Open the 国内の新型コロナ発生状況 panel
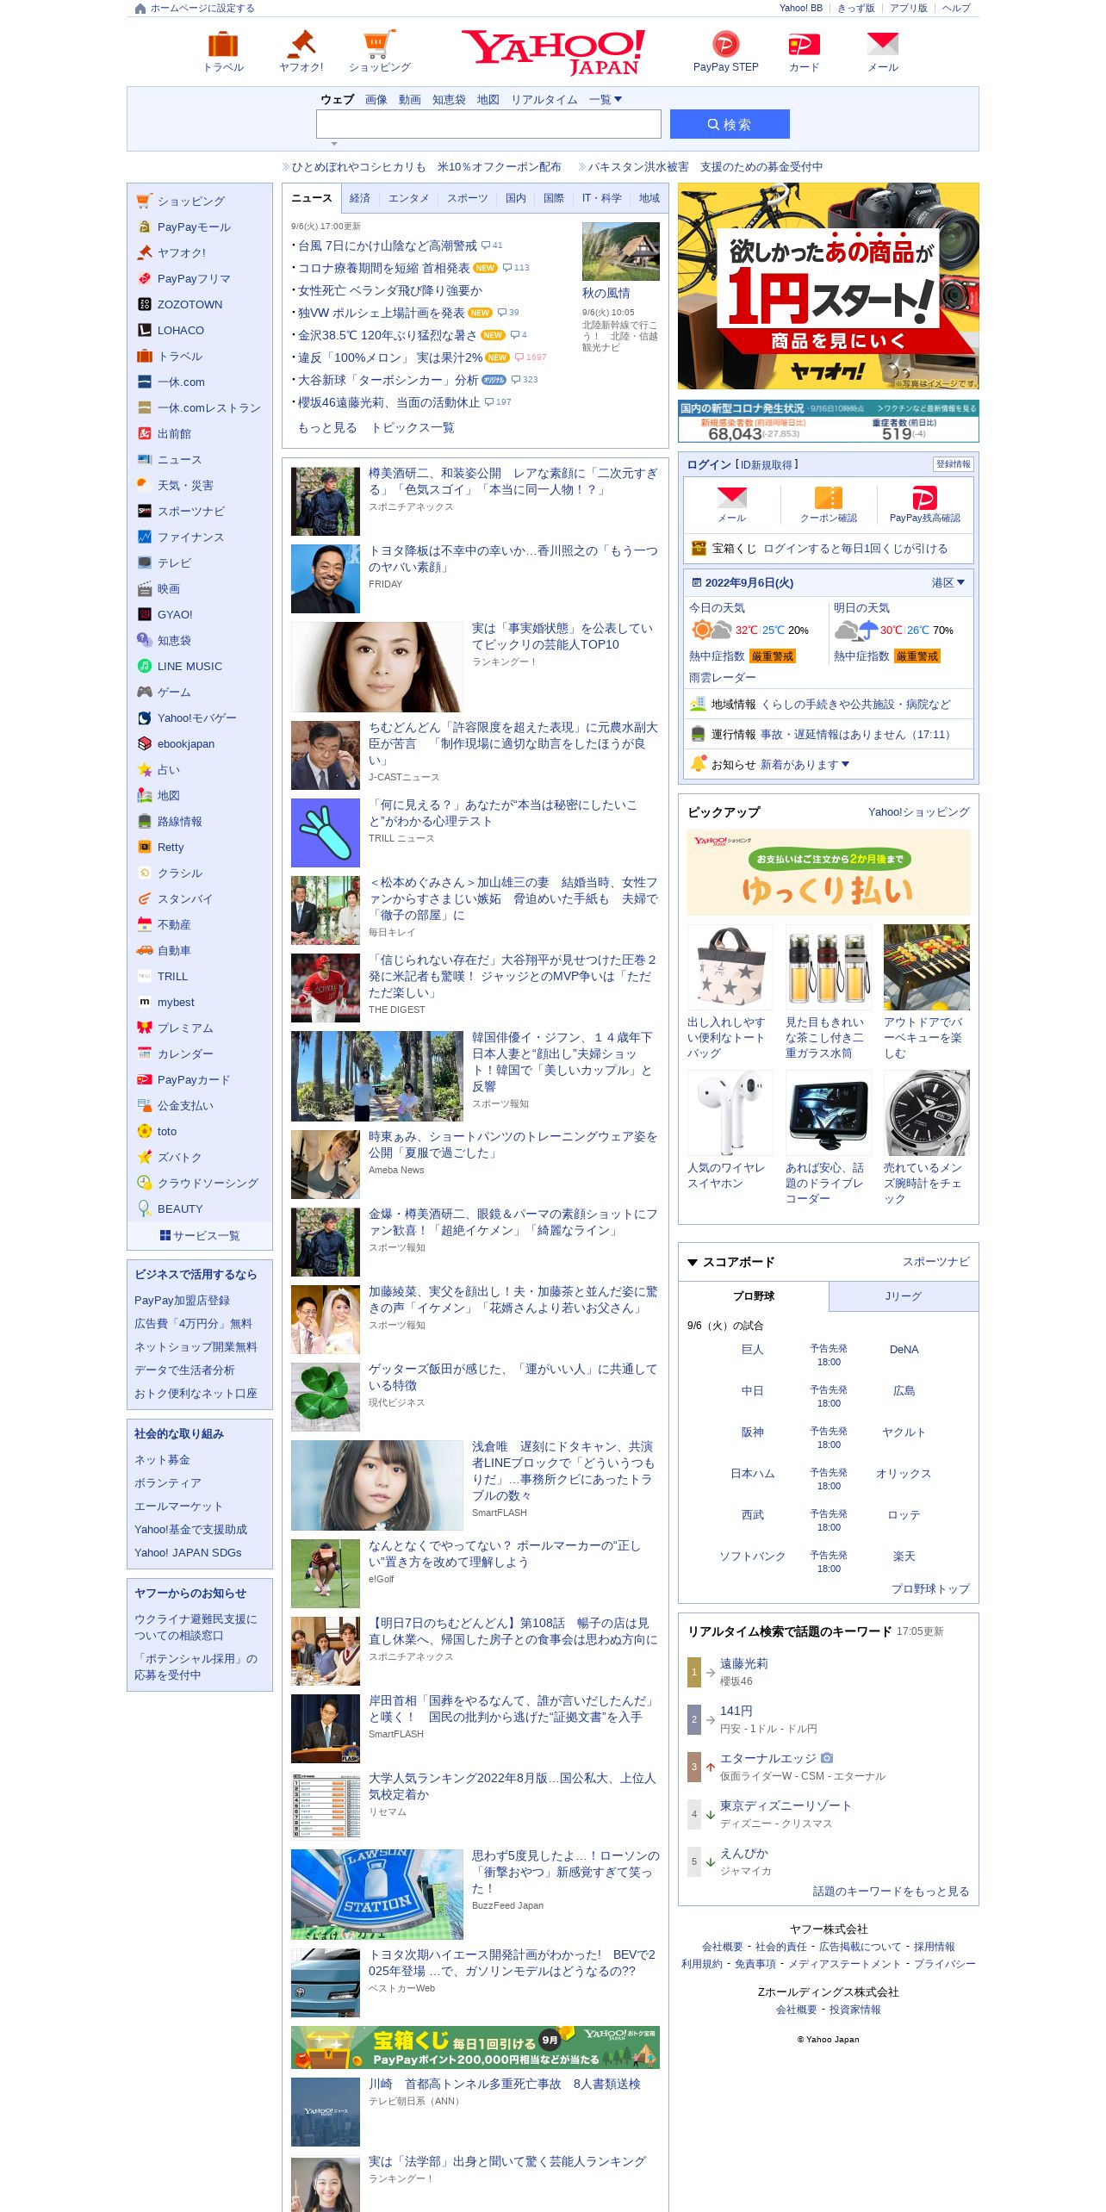 click(829, 421)
